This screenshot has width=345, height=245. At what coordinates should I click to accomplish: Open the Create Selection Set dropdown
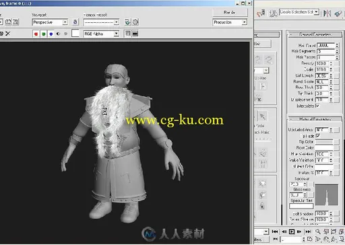(299, 12)
